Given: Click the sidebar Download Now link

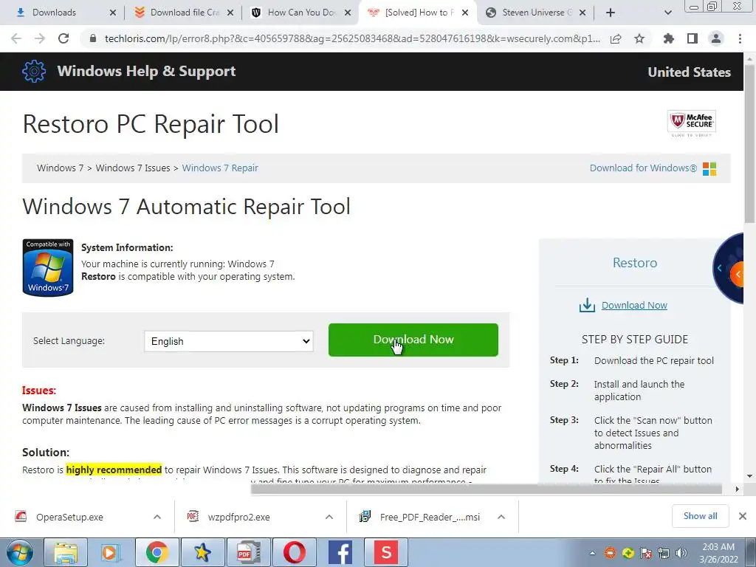Looking at the screenshot, I should (634, 305).
